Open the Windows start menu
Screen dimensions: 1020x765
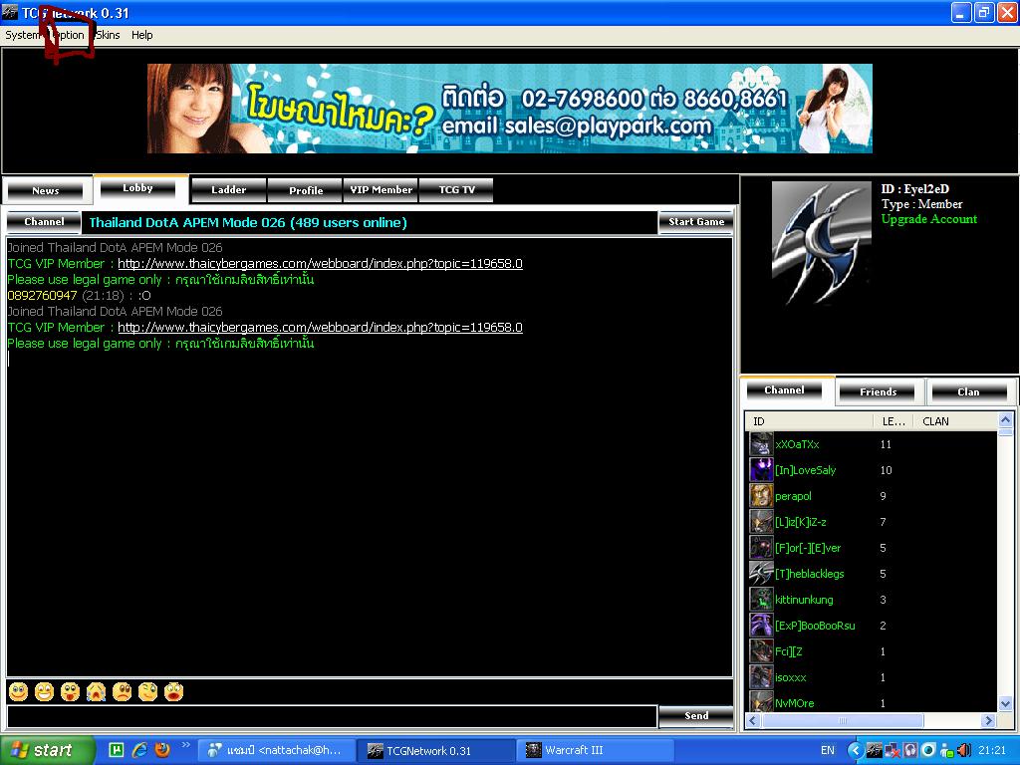pyautogui.click(x=48, y=750)
